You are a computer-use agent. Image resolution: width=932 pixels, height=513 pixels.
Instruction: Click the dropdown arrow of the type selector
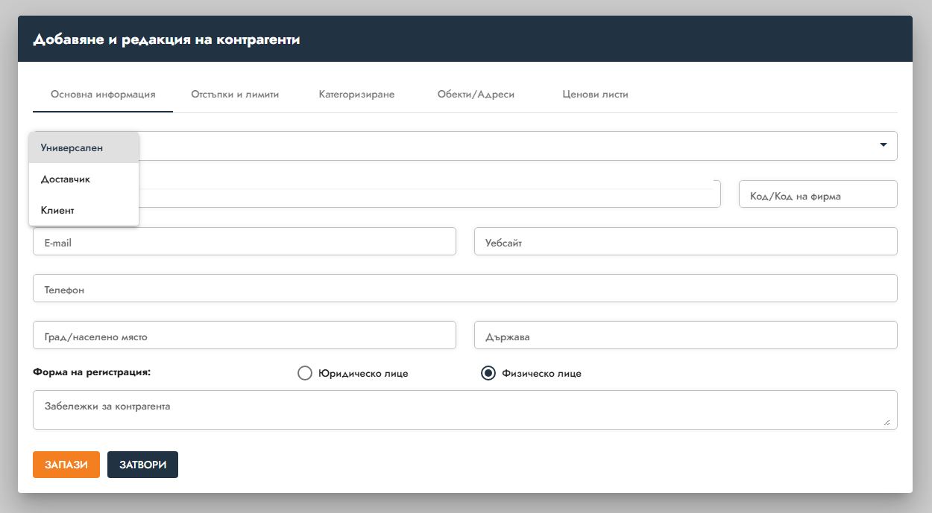pos(883,145)
